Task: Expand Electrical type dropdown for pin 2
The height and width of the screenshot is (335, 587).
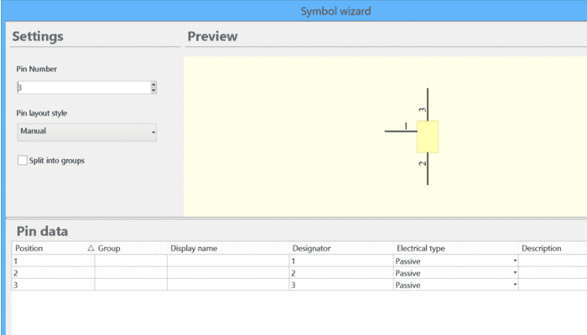Action: [x=515, y=273]
